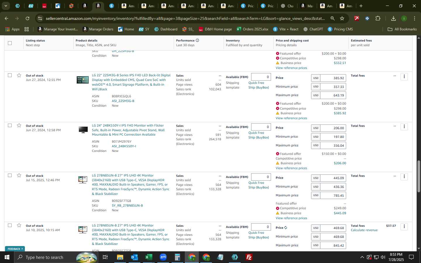Check the Jul 15, 2025 27BN85UN-B listing
The image size is (421, 263).
pos(10,175)
